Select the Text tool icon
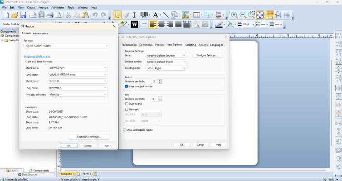The image size is (342, 181). click(x=156, y=15)
